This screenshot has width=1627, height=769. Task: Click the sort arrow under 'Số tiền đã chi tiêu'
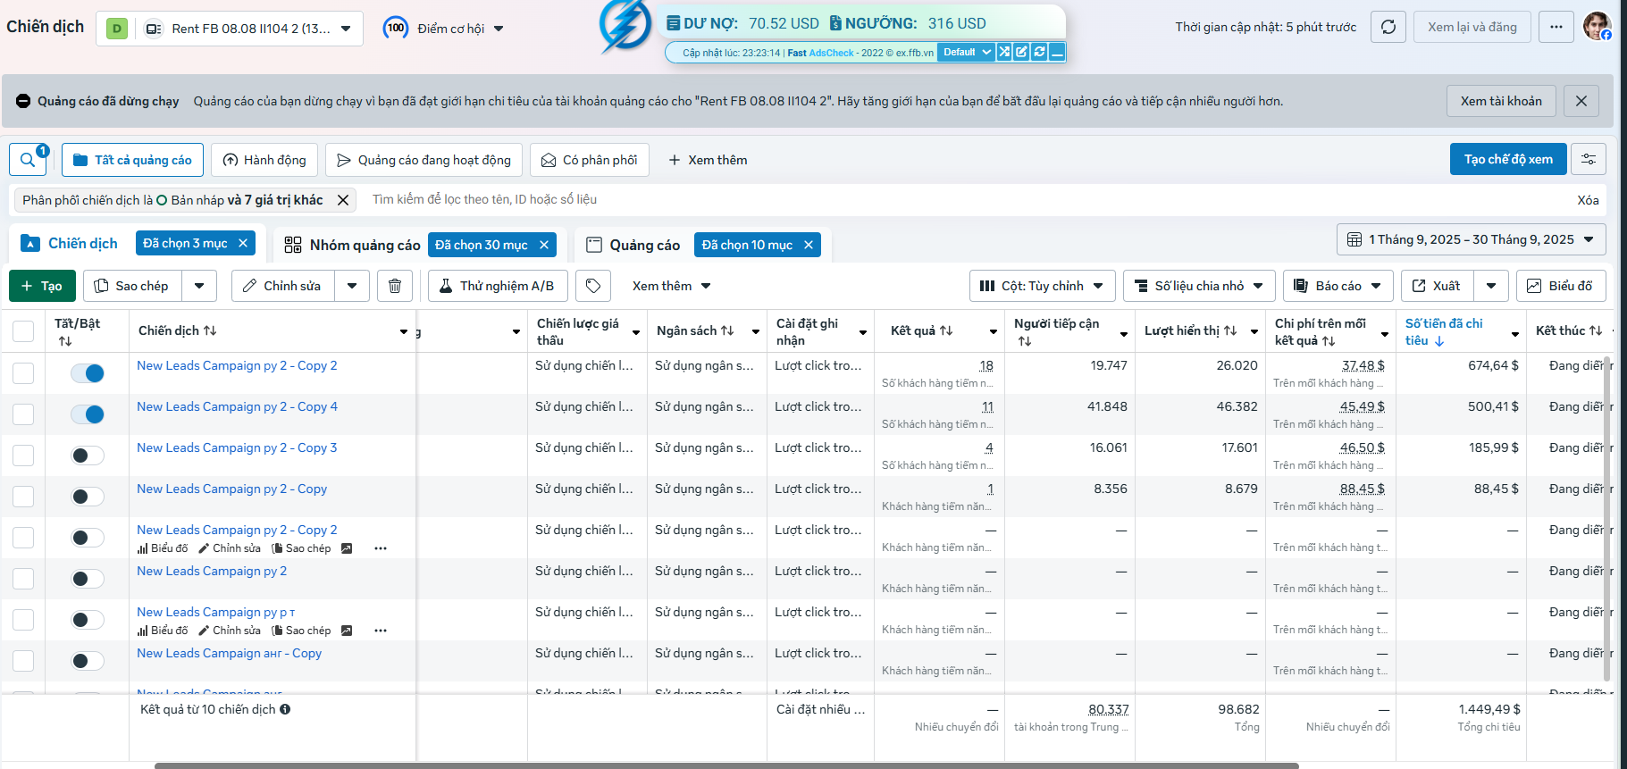pyautogui.click(x=1439, y=341)
